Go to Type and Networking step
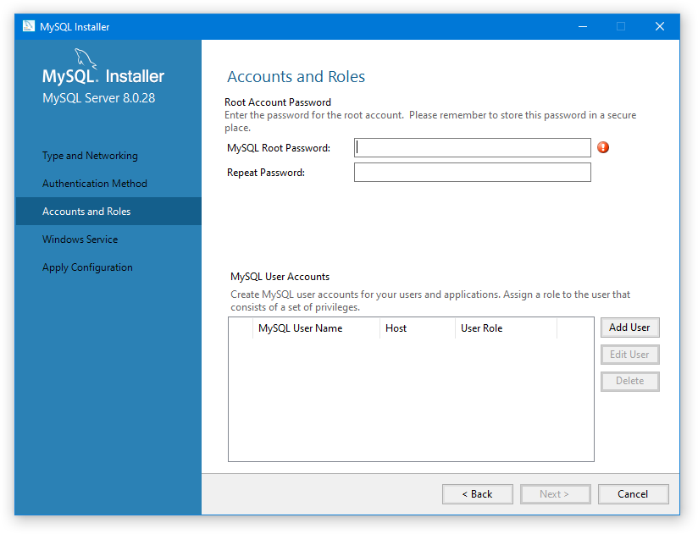The width and height of the screenshot is (698, 534). click(x=90, y=156)
